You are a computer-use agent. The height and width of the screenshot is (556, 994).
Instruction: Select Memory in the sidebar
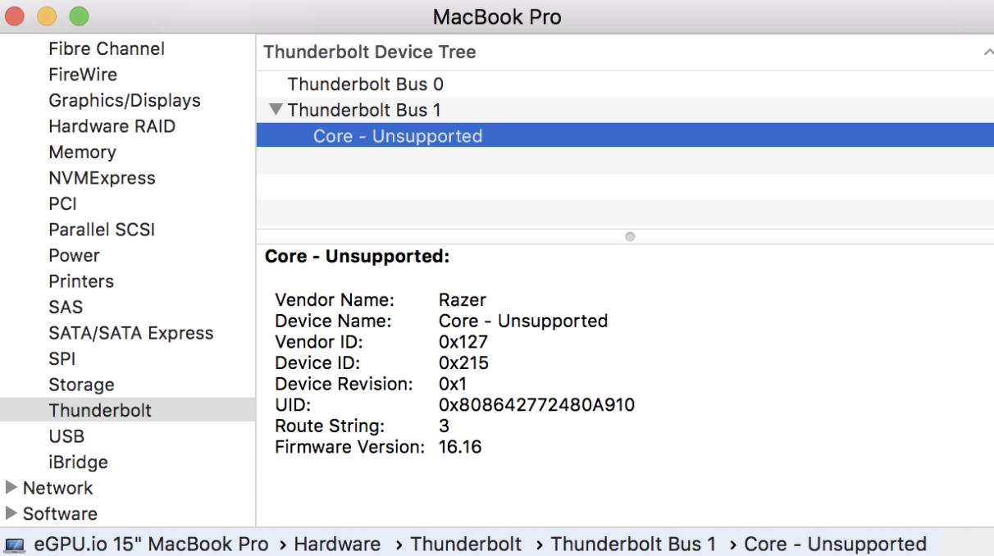click(82, 153)
